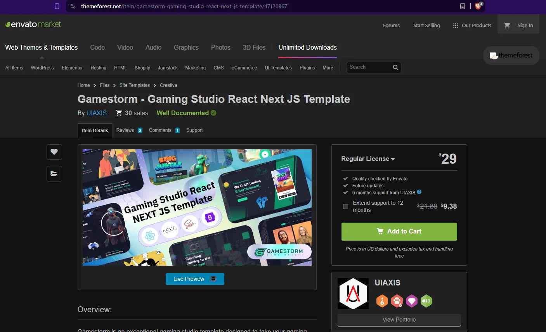Click the Envato Market logo
The height and width of the screenshot is (332, 546).
point(33,24)
